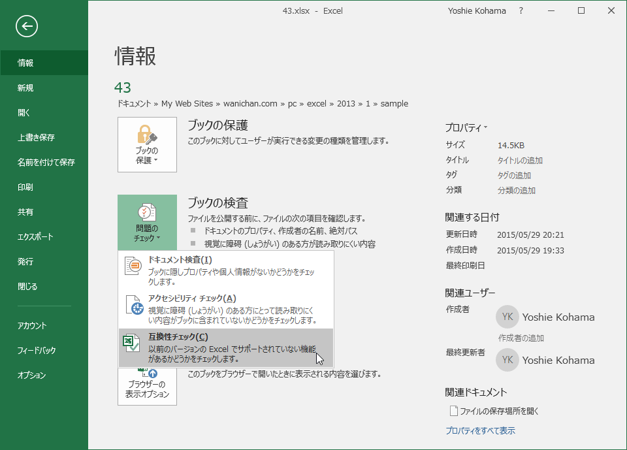Click the 2015/05/29 20:21 updated date
The width and height of the screenshot is (627, 450).
[x=530, y=235]
